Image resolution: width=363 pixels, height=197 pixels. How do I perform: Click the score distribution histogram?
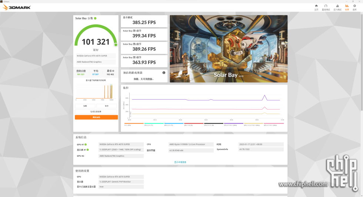click(x=95, y=92)
